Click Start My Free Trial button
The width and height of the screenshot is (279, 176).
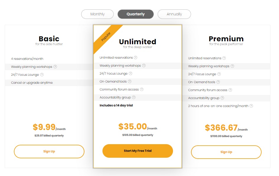coord(138,151)
